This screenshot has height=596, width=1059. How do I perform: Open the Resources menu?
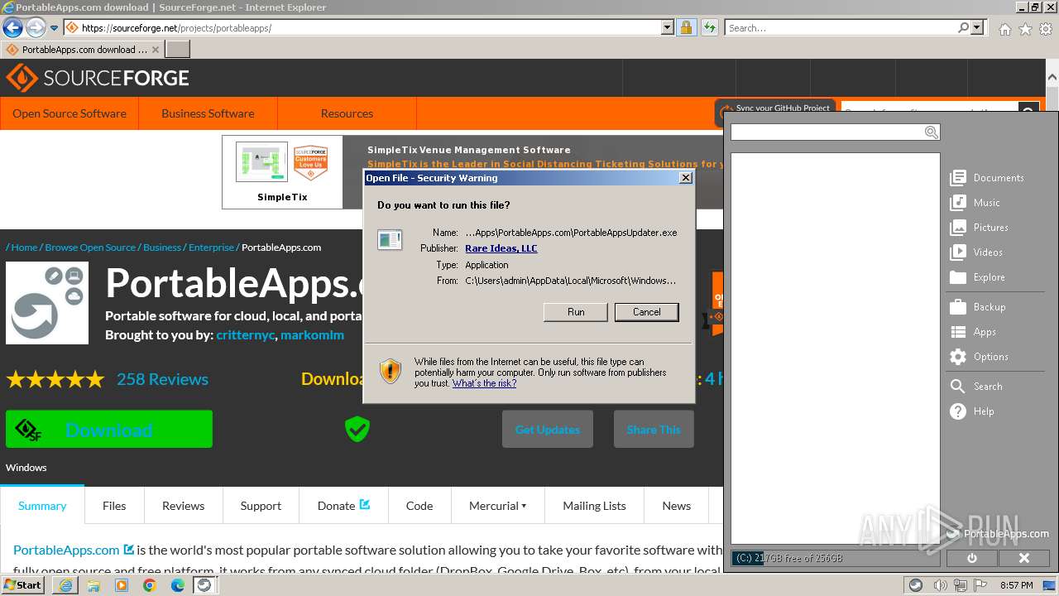point(347,113)
